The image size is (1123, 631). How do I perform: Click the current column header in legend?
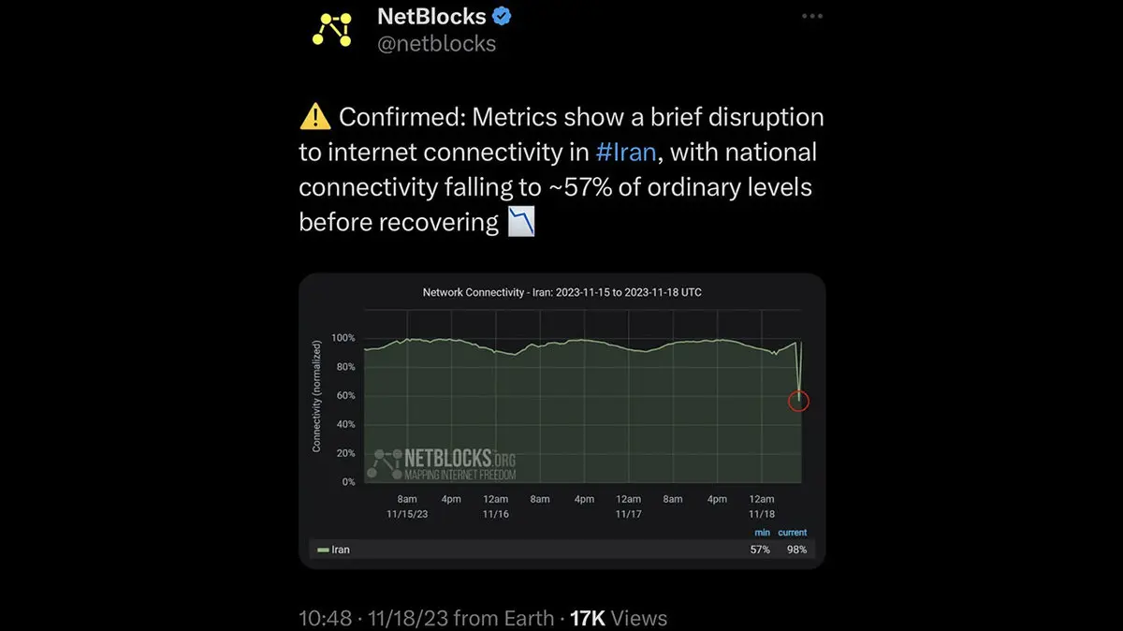click(792, 533)
